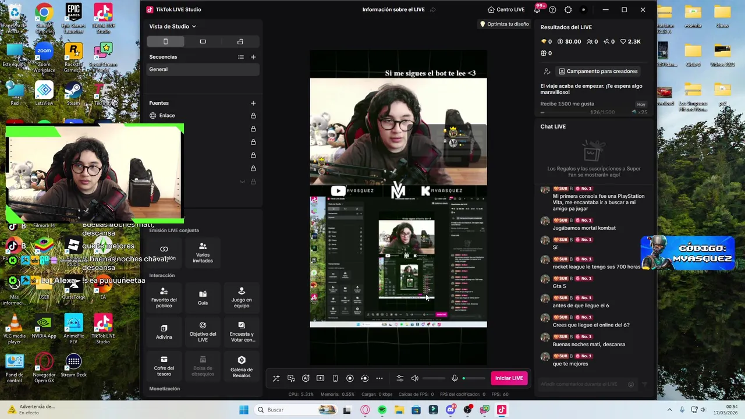Open the Guía interaction tool
Screen dimensions: 745x419
pos(203,298)
